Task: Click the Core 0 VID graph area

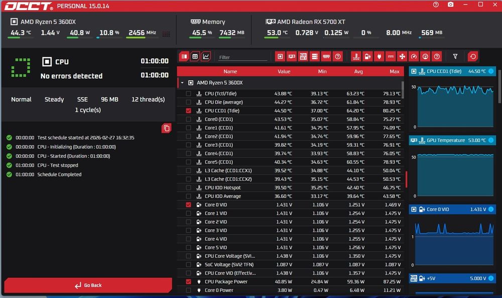Action: tap(454, 244)
